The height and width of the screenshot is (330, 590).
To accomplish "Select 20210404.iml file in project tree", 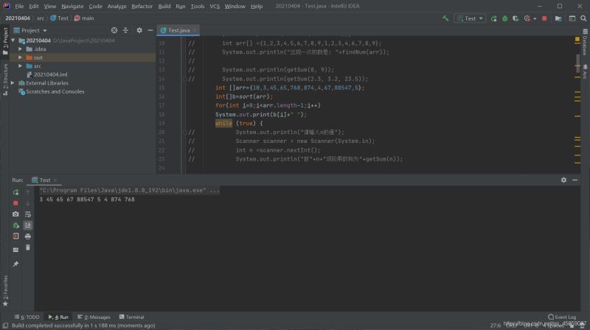I will tap(50, 74).
